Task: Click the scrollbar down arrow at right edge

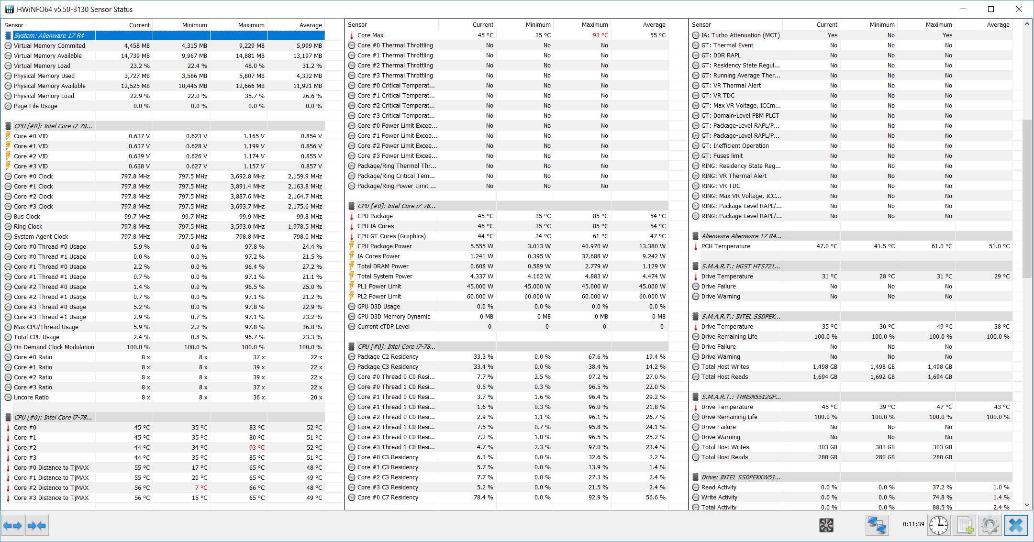Action: click(1027, 505)
